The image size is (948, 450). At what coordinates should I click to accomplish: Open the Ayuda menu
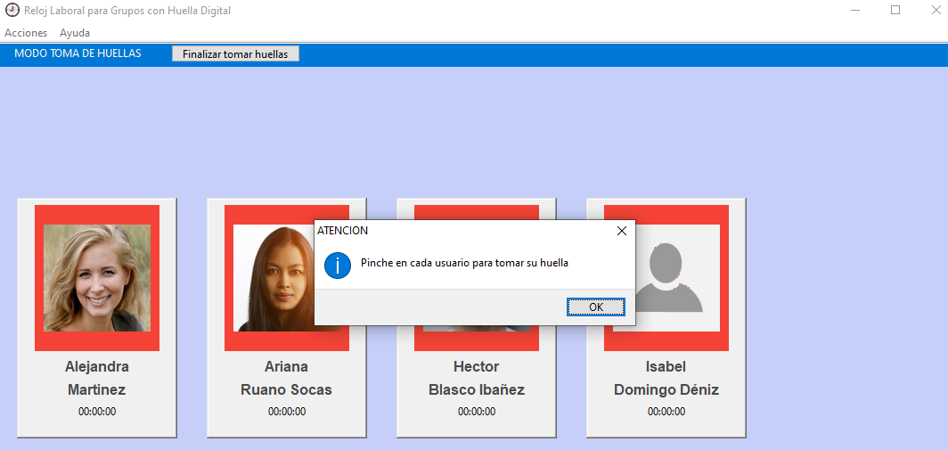point(75,33)
